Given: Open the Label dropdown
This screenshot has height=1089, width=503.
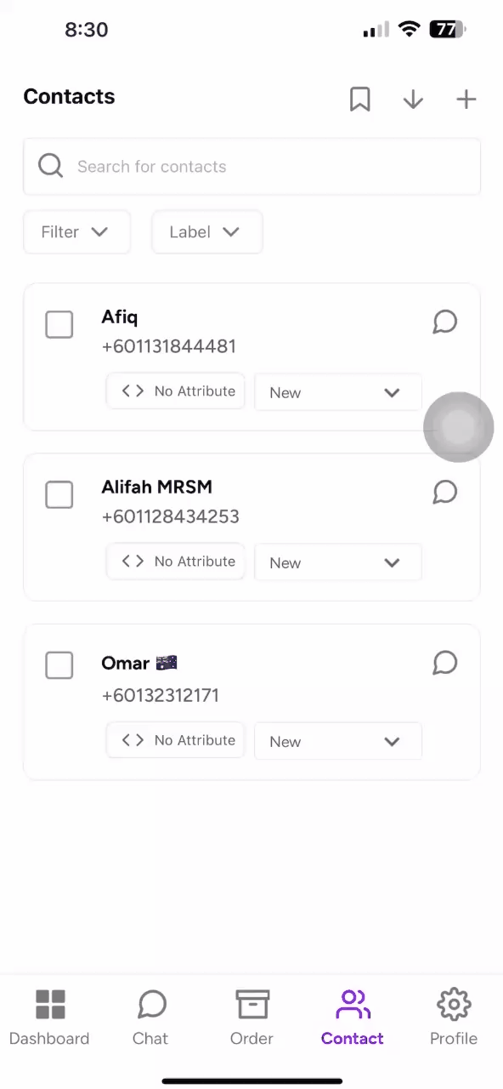Looking at the screenshot, I should tap(207, 231).
